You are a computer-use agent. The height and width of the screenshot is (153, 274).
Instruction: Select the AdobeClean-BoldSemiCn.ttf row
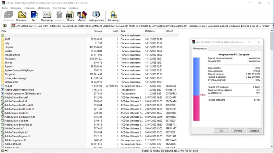(x=90, y=117)
